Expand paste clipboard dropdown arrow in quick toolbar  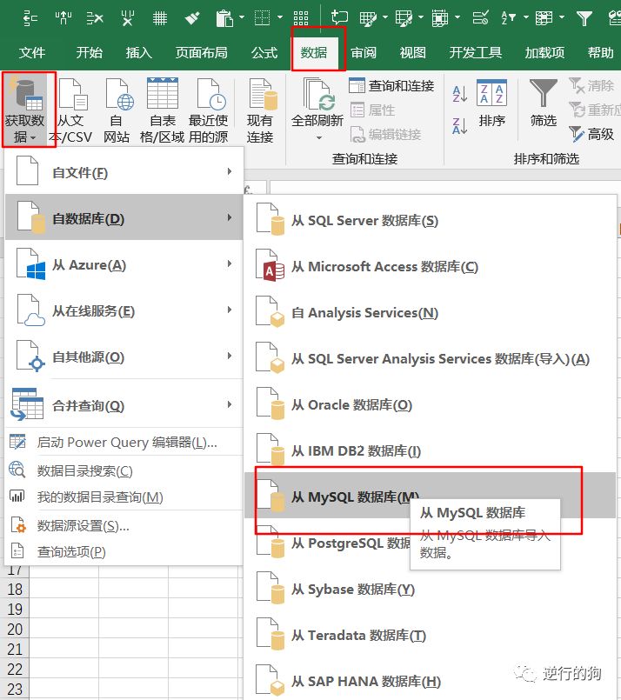[242, 17]
